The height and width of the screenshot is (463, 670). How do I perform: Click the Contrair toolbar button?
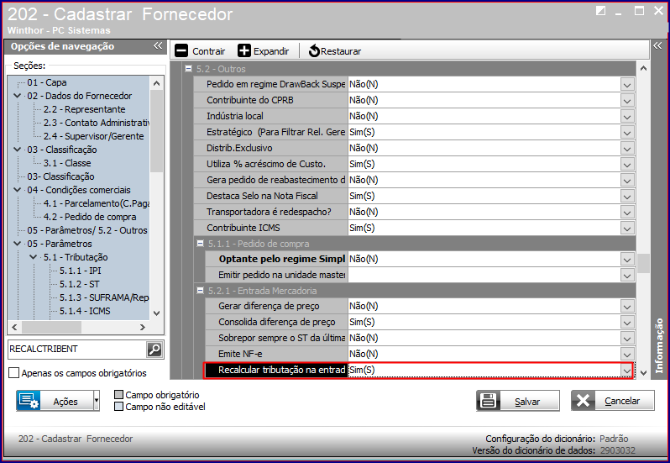[x=200, y=51]
